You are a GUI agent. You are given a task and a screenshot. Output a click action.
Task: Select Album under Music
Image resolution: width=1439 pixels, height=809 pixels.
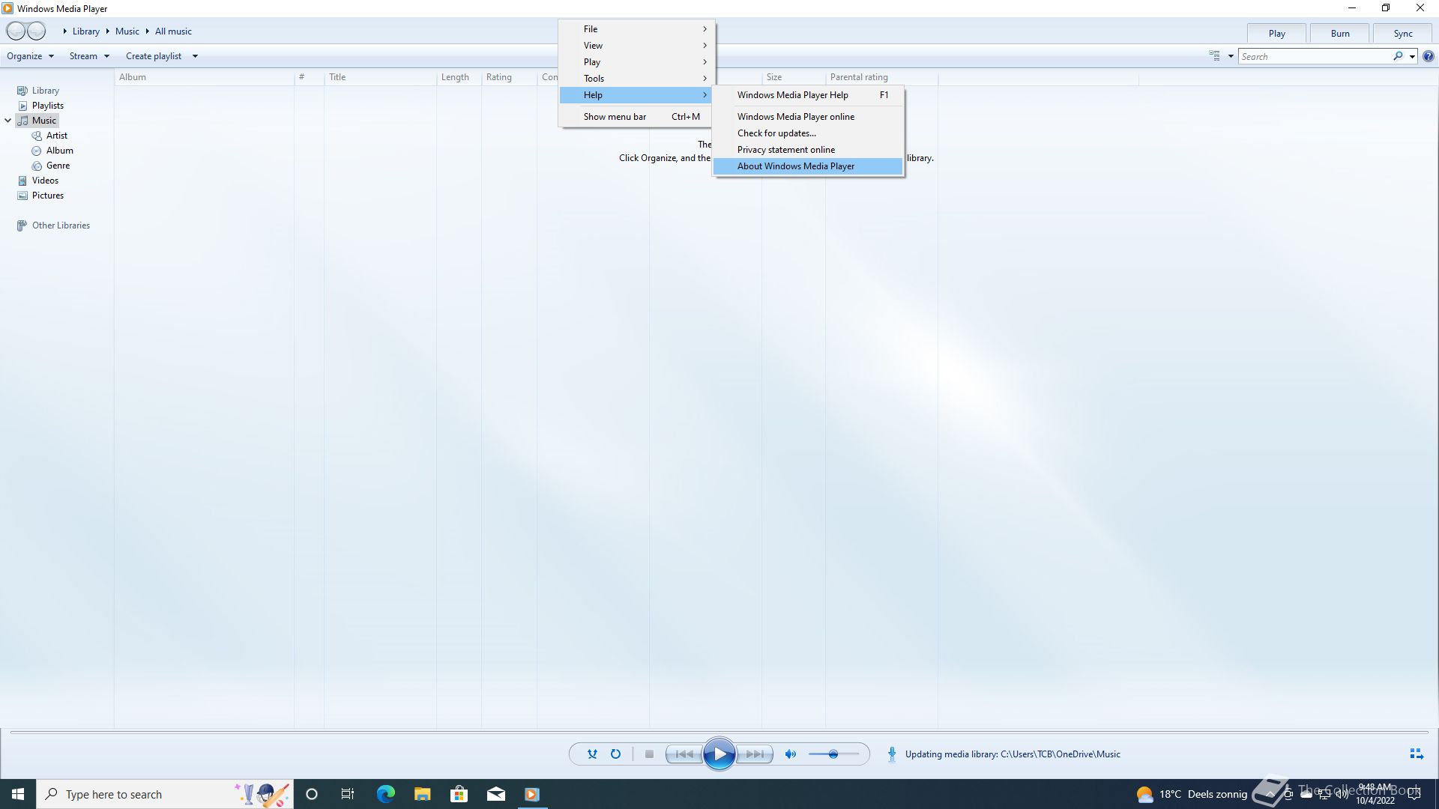pos(59,151)
